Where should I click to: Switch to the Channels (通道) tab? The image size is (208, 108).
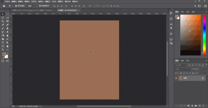182,60
